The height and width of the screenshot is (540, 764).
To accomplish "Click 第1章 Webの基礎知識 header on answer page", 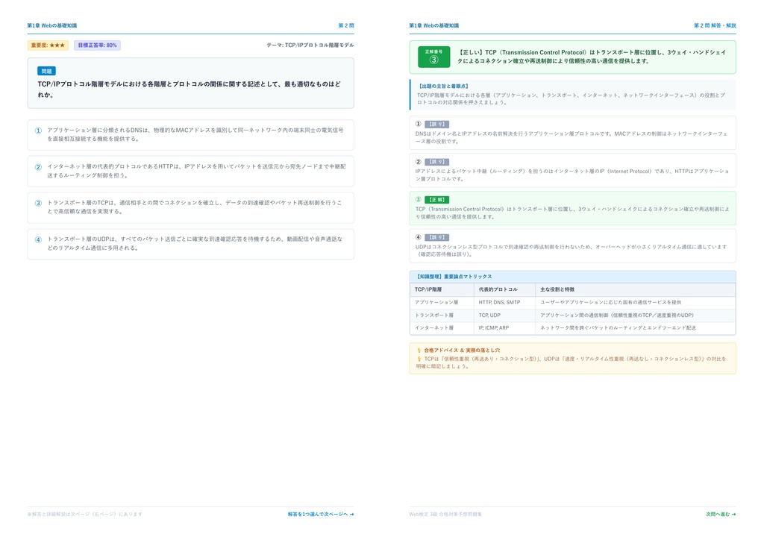I will [434, 25].
